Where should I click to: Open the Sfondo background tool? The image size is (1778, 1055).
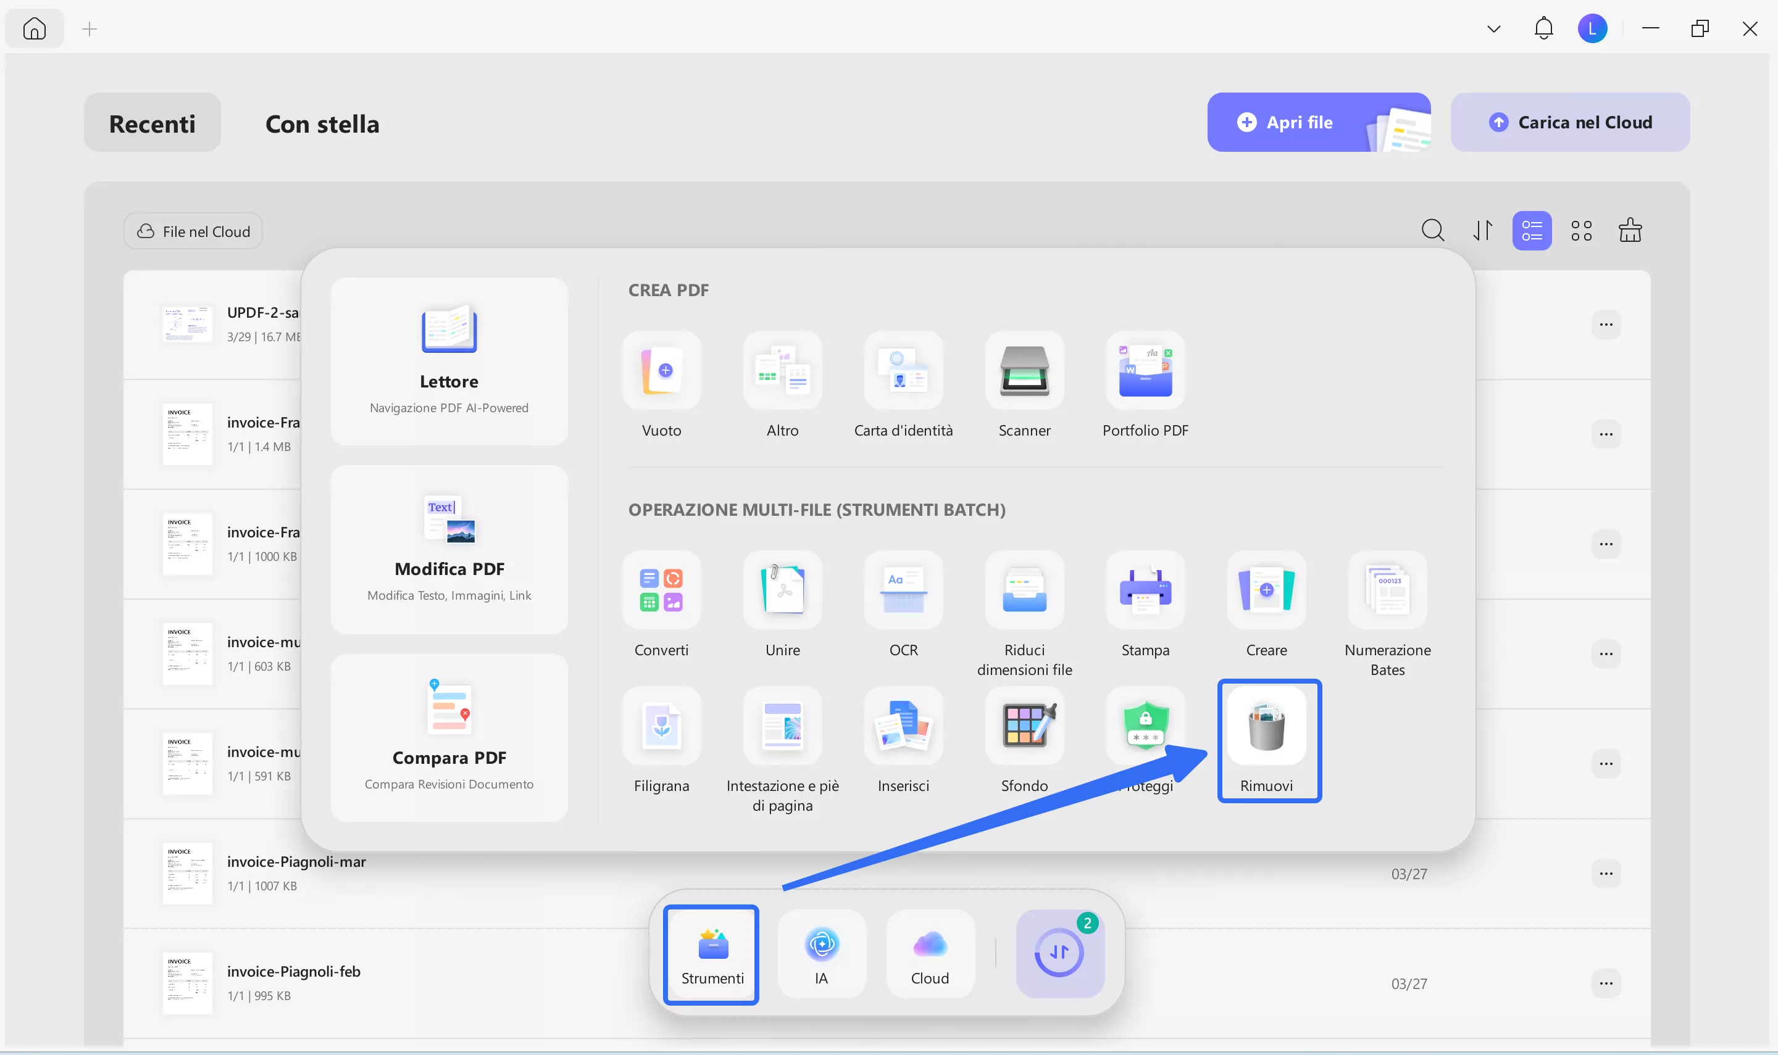point(1024,727)
